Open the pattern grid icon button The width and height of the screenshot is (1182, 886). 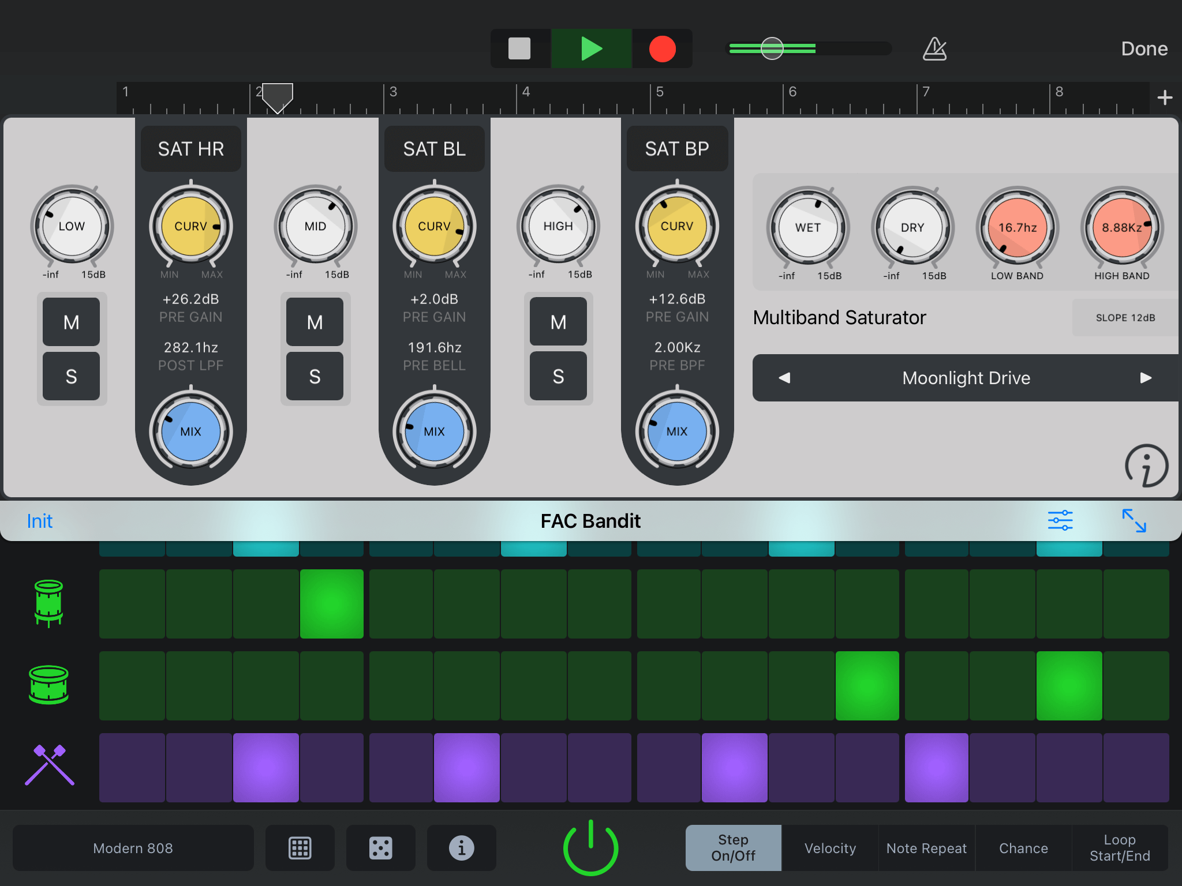coord(300,848)
